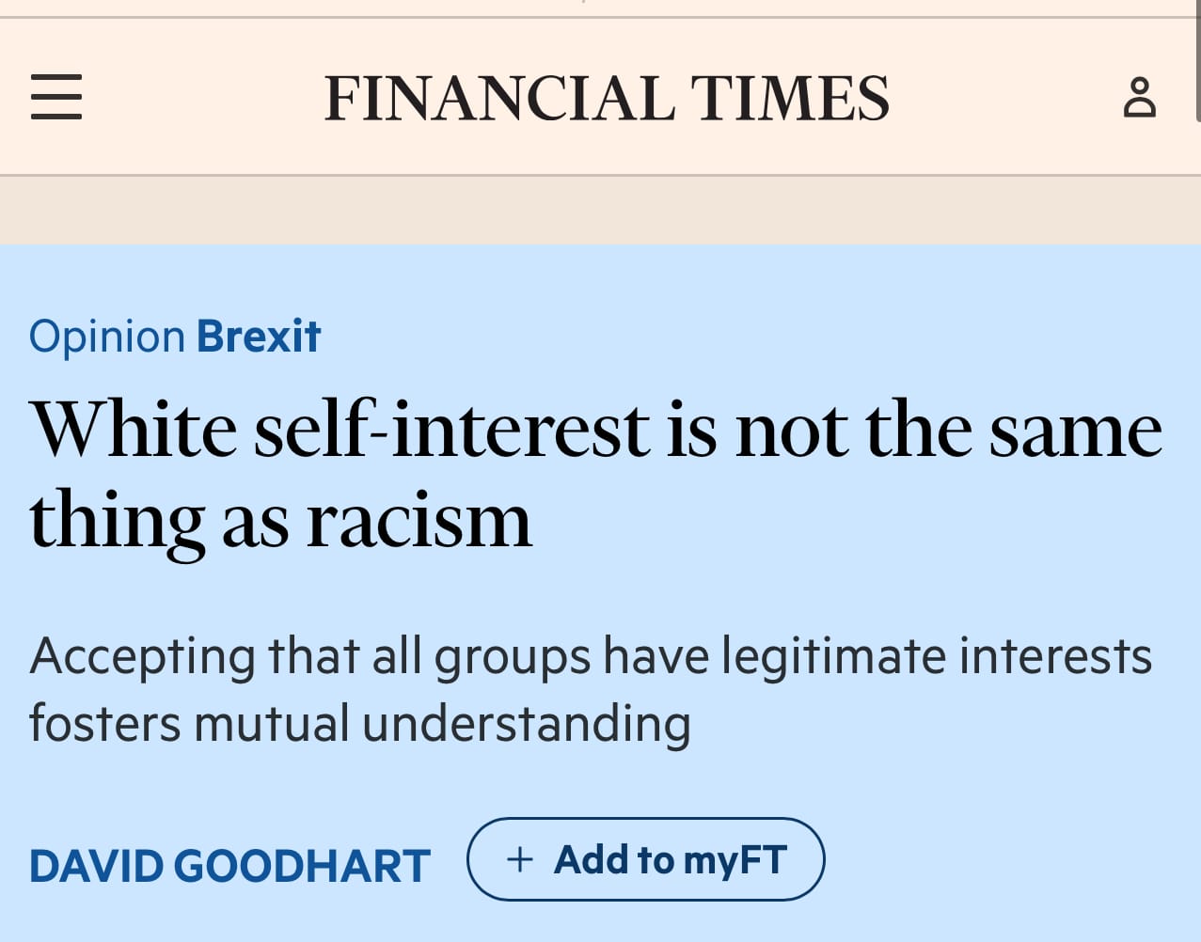Switch to the Brexit topic page
1201x942 pixels.
tap(259, 336)
